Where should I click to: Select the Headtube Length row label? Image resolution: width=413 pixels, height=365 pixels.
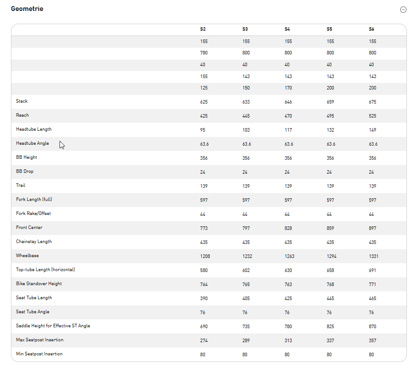(x=34, y=129)
